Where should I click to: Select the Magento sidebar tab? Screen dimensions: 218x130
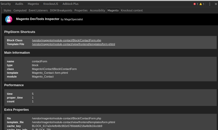(113, 10)
